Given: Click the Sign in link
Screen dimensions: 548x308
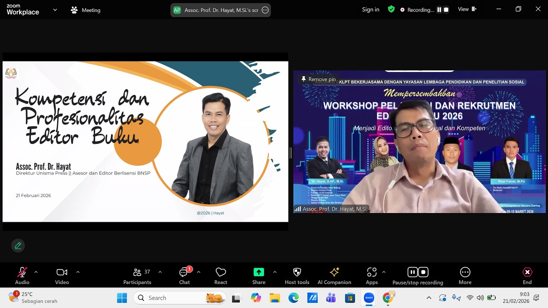Looking at the screenshot, I should pos(371,9).
